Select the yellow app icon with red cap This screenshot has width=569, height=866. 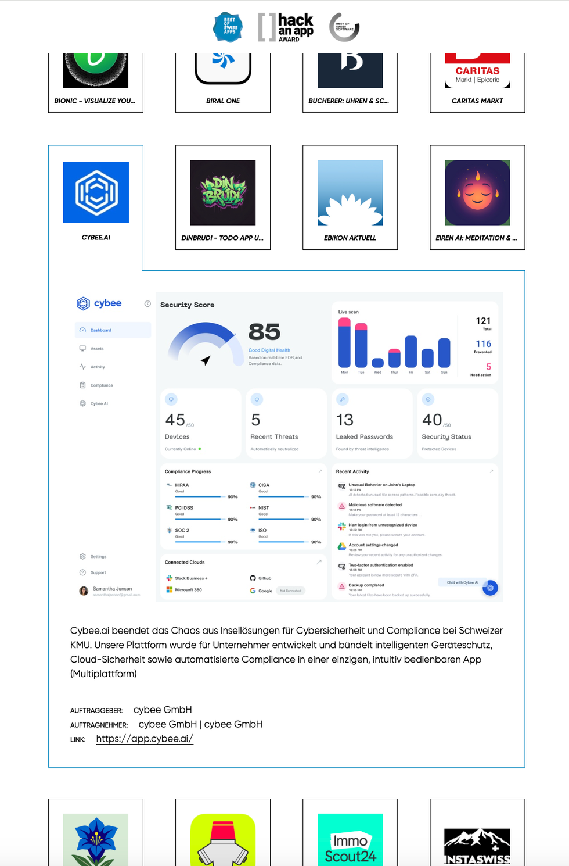tap(223, 839)
